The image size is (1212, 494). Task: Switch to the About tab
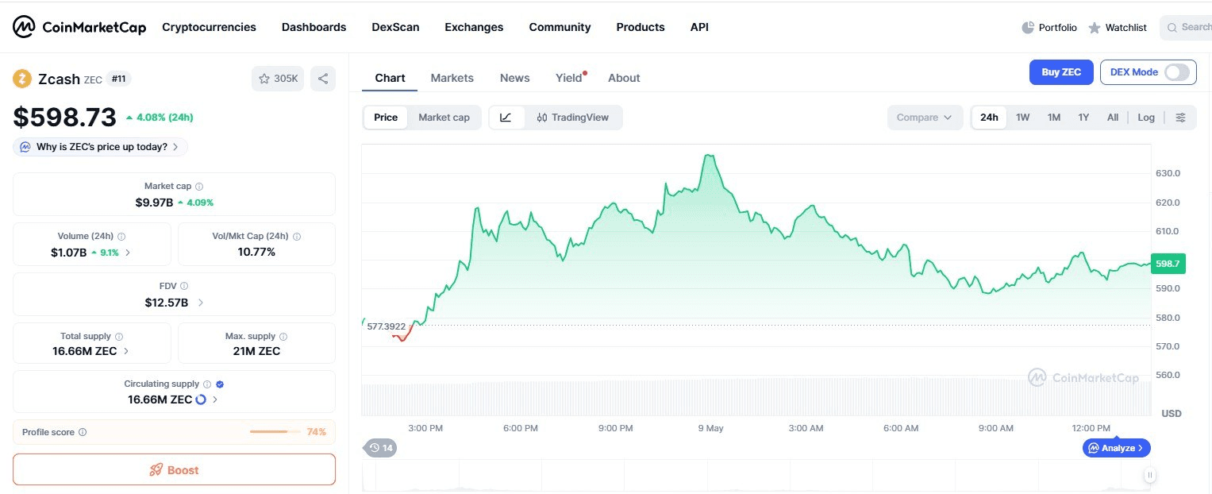point(624,78)
